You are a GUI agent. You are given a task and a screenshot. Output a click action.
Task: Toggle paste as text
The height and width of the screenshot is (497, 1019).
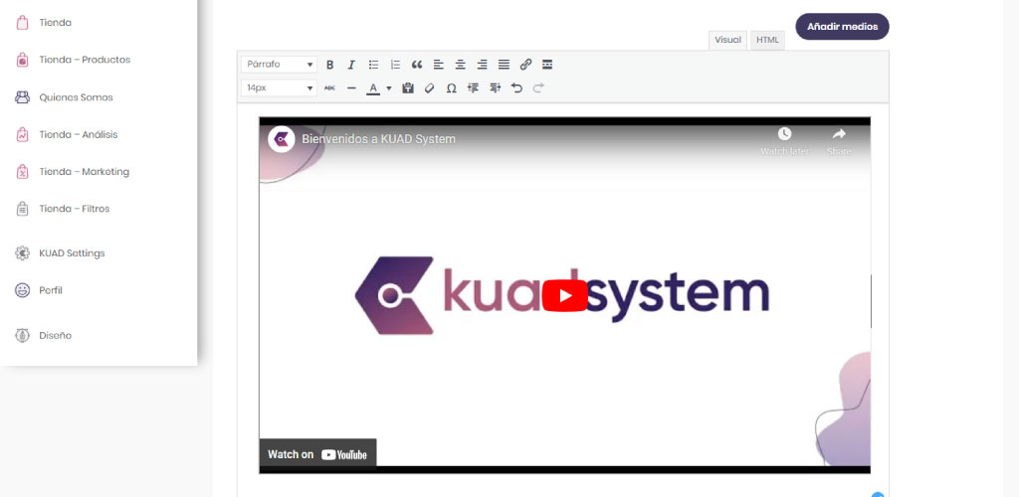click(x=408, y=88)
